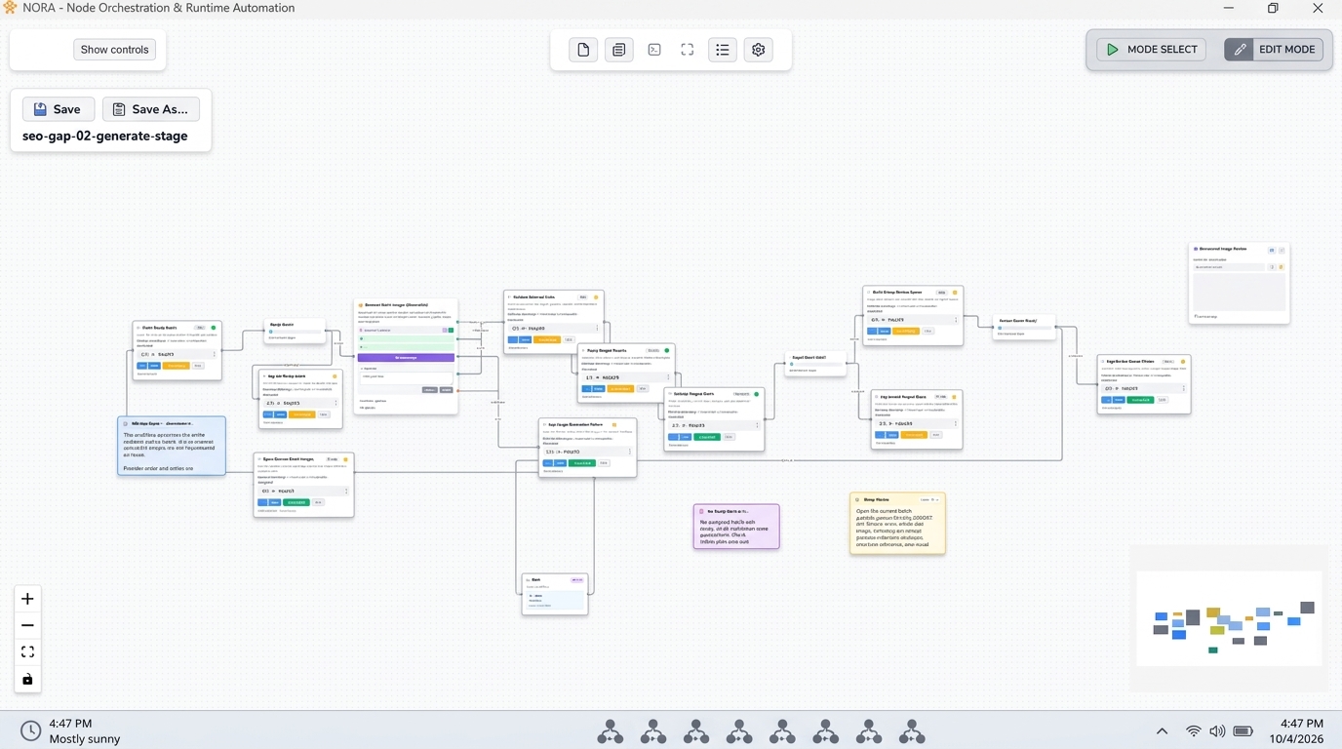Switch to MODE SELECT
Image resolution: width=1342 pixels, height=749 pixels.
pyautogui.click(x=1152, y=50)
